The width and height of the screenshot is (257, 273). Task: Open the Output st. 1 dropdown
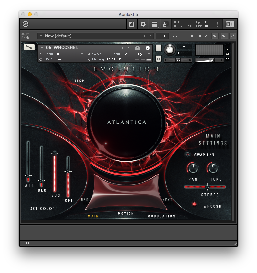point(82,54)
